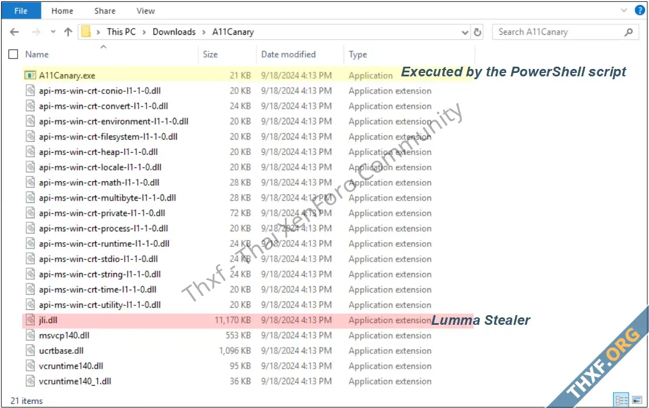Click the 21 items status text

coord(26,401)
